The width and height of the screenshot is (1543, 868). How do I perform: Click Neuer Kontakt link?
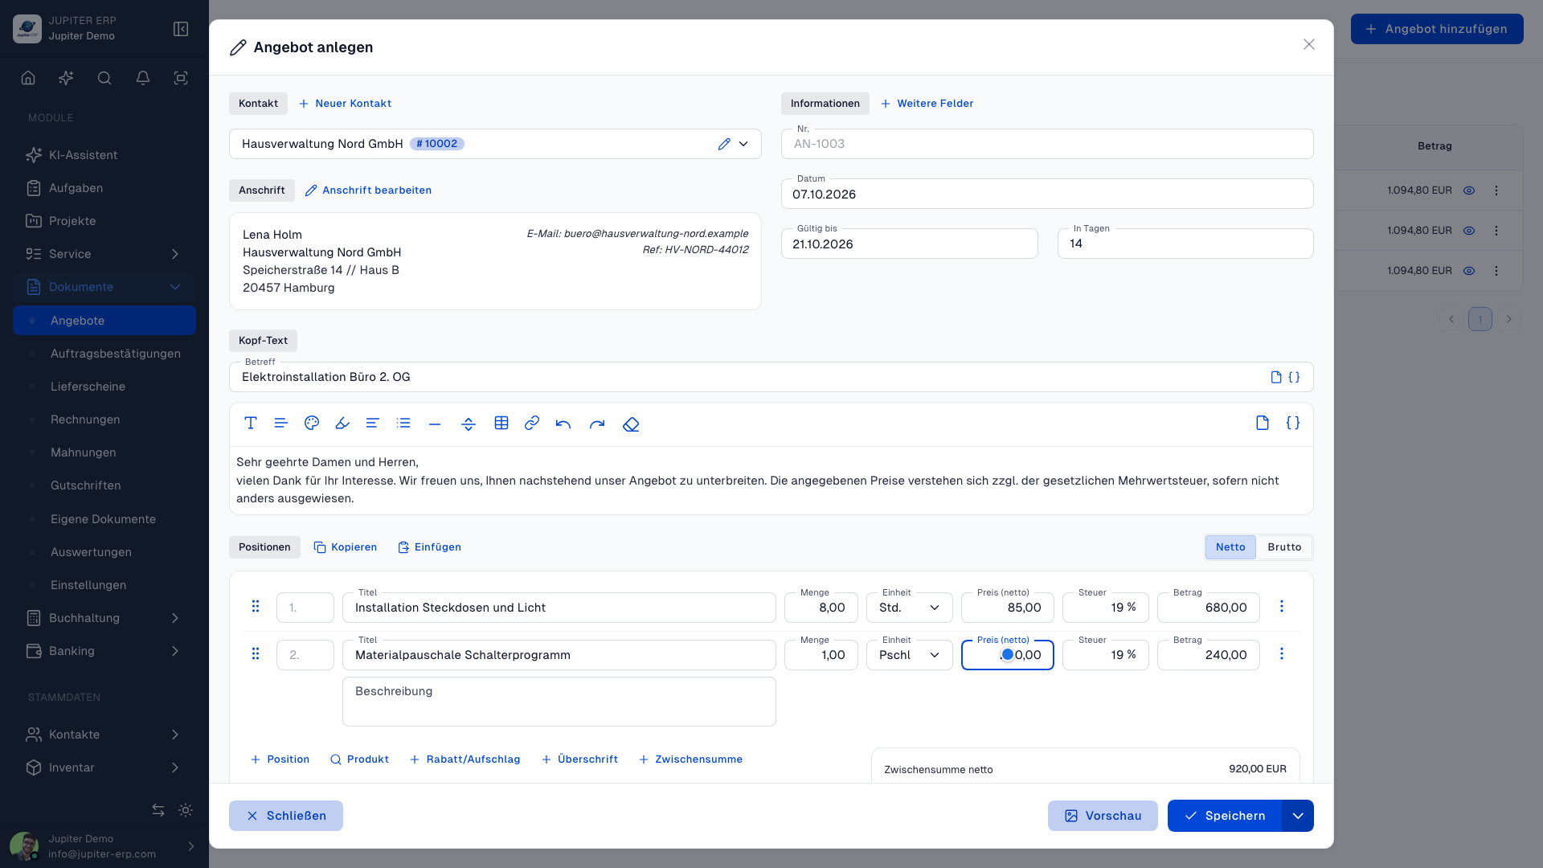[346, 104]
